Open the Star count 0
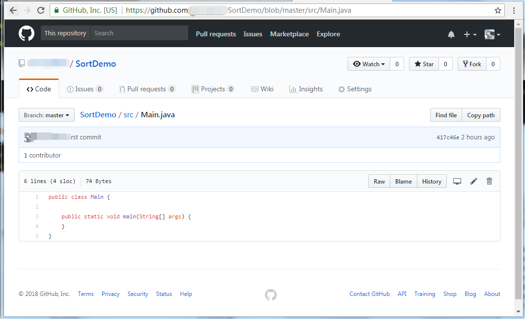Screen dimensions: 525x319 pos(445,64)
